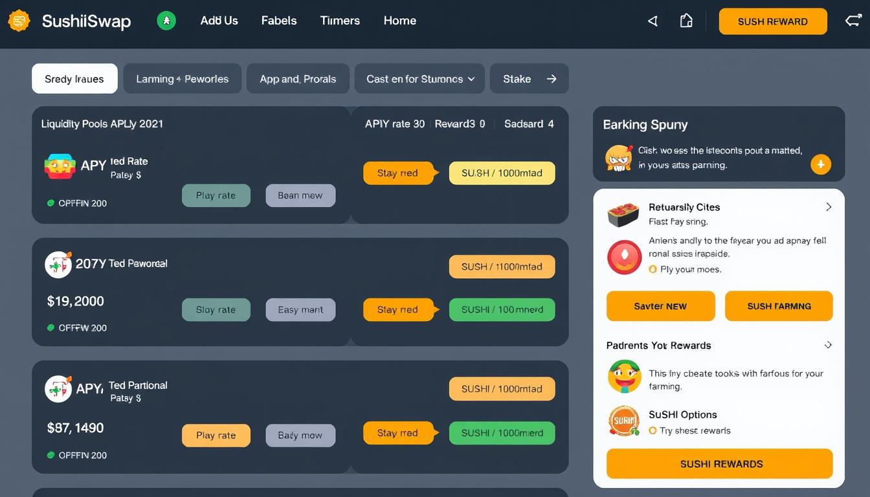Expand the Retuarsily Cites section

point(829,206)
